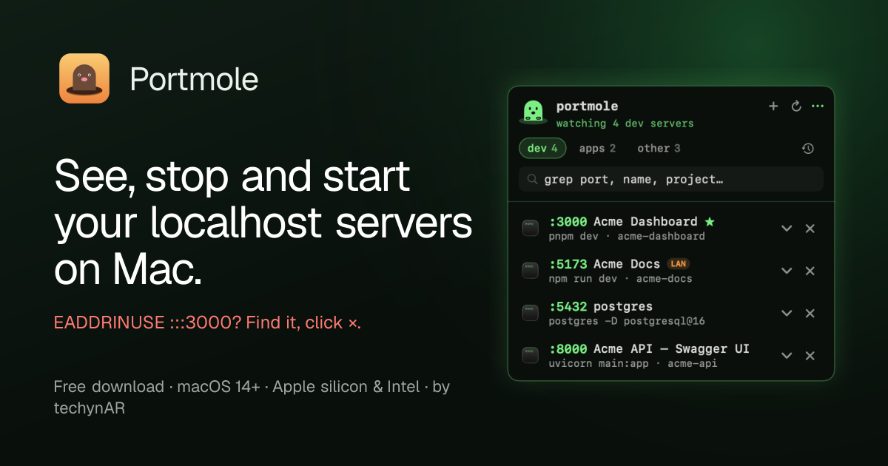Click the LAN badge on Acme Docs

[679, 263]
